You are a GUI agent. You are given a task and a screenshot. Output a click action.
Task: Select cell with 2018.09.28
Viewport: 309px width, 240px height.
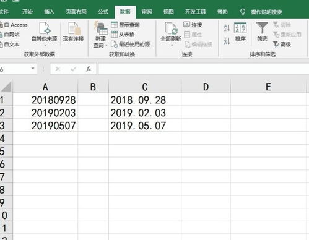coord(145,100)
